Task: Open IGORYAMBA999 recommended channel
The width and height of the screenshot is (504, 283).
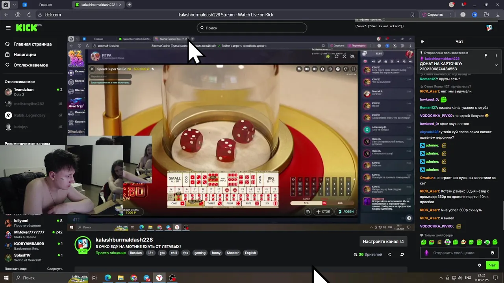Action: pyautogui.click(x=33, y=246)
